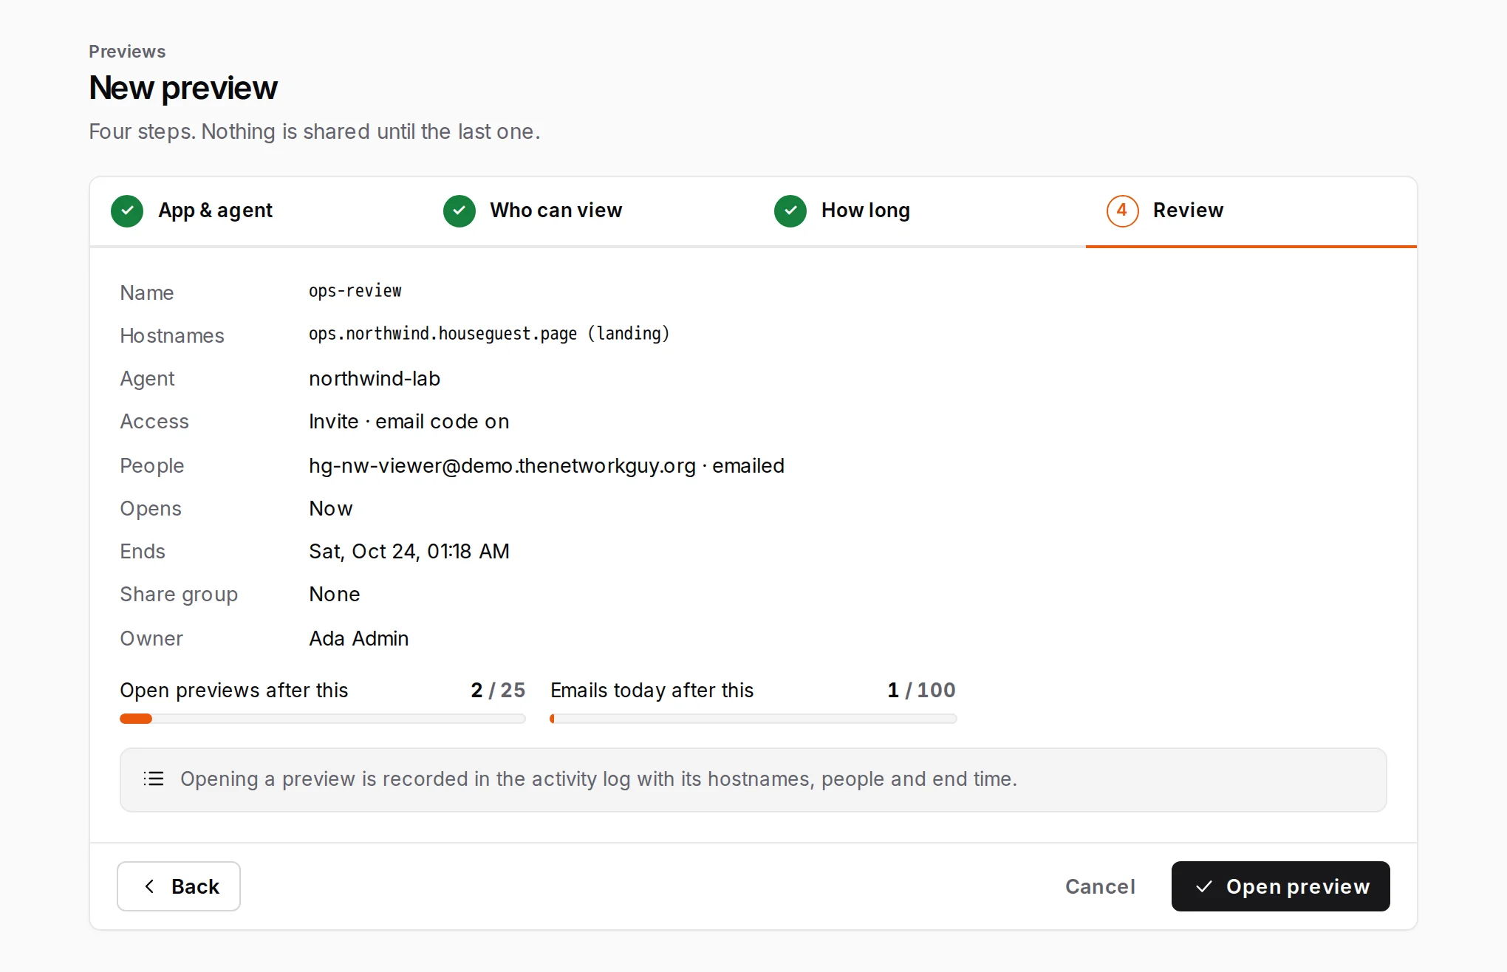Click the 2 / 25 open previews count
The image size is (1507, 972).
pos(498,690)
